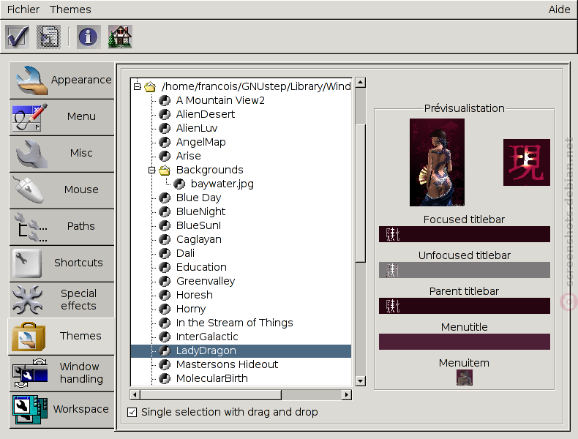Click the theme icon beside AlienLuv

click(165, 128)
